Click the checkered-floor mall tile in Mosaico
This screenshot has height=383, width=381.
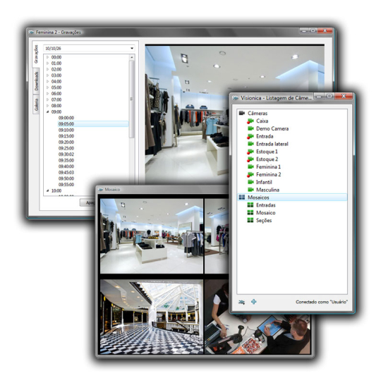[x=152, y=317]
